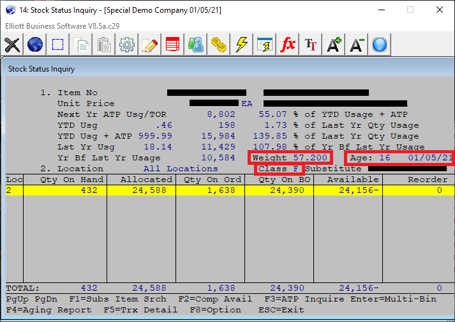Click the Qty On Ord column header

[213, 180]
